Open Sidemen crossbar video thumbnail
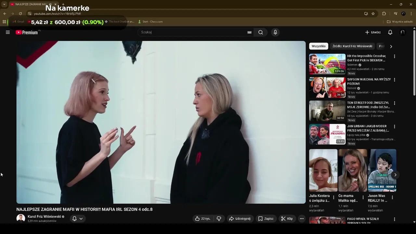The width and height of the screenshot is (416, 234). tap(327, 64)
